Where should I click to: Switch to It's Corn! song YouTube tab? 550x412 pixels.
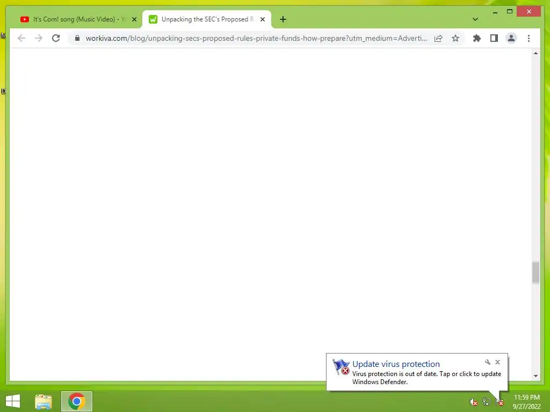point(78,19)
